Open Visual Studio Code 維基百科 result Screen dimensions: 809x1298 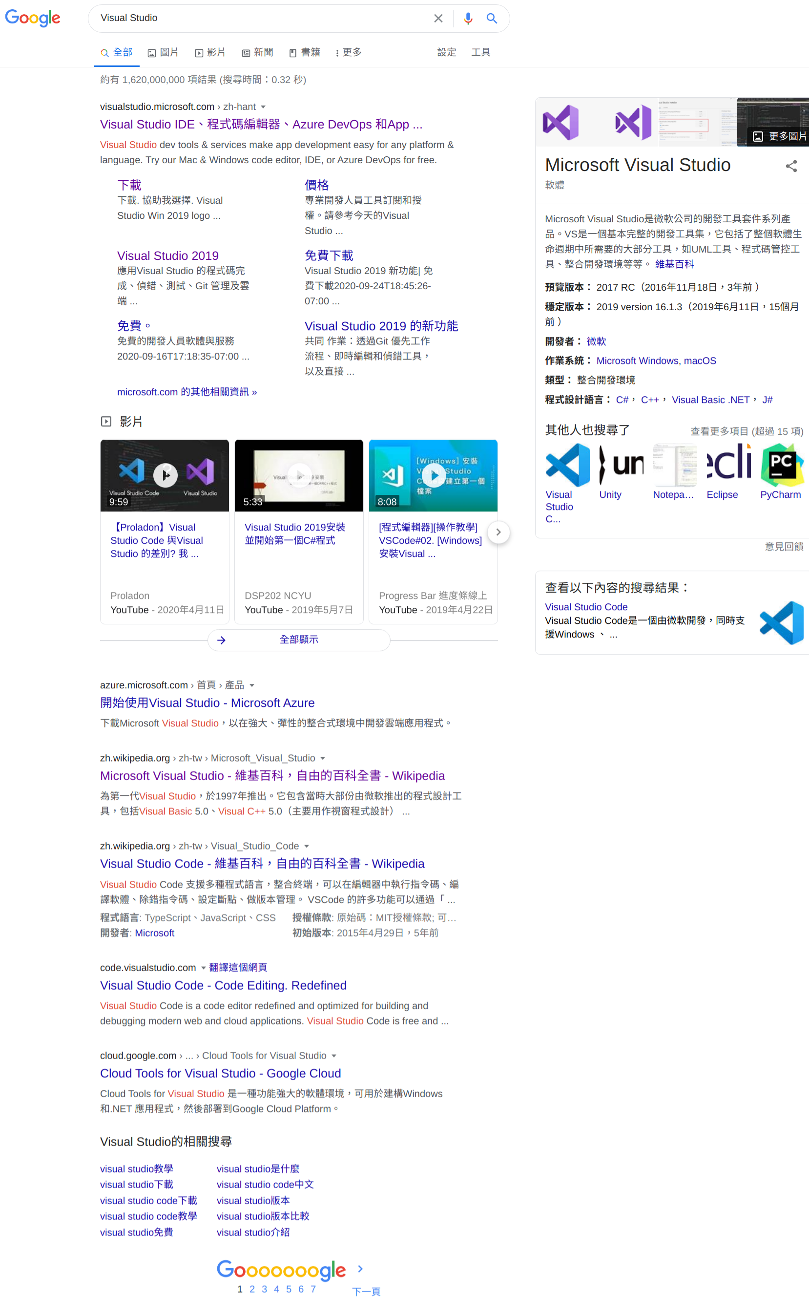click(x=262, y=863)
